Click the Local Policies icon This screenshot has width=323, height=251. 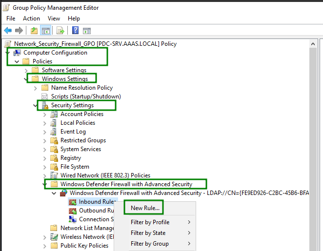[54, 123]
